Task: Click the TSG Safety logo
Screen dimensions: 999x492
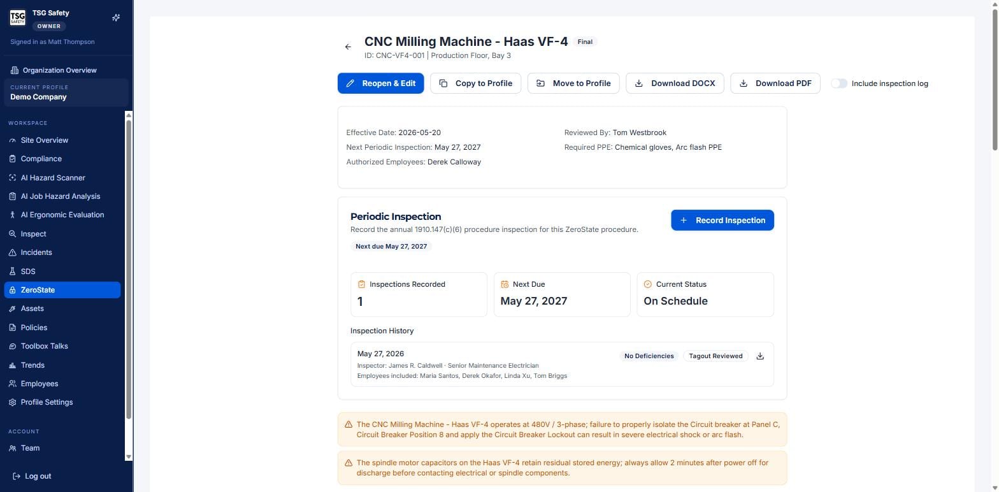Action: (x=18, y=18)
